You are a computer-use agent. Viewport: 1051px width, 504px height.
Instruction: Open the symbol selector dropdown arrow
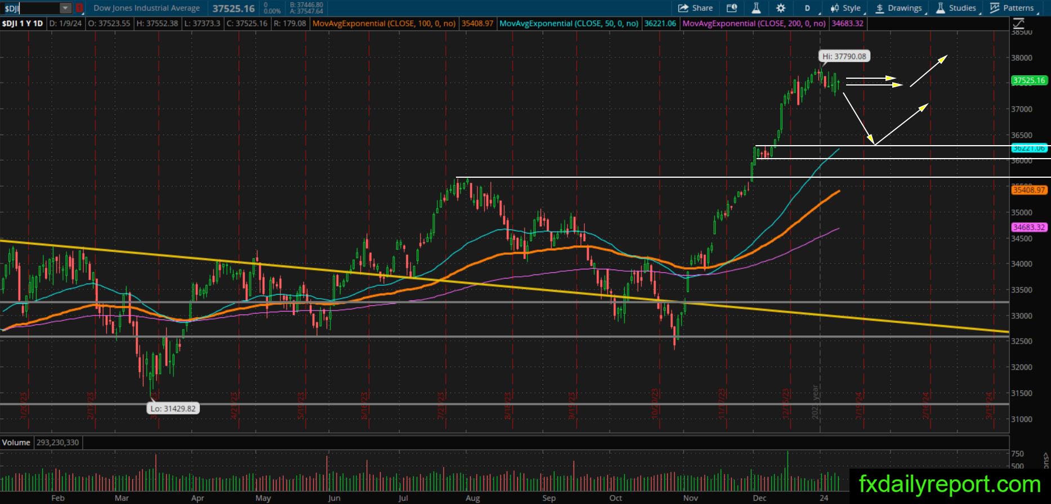[x=66, y=8]
